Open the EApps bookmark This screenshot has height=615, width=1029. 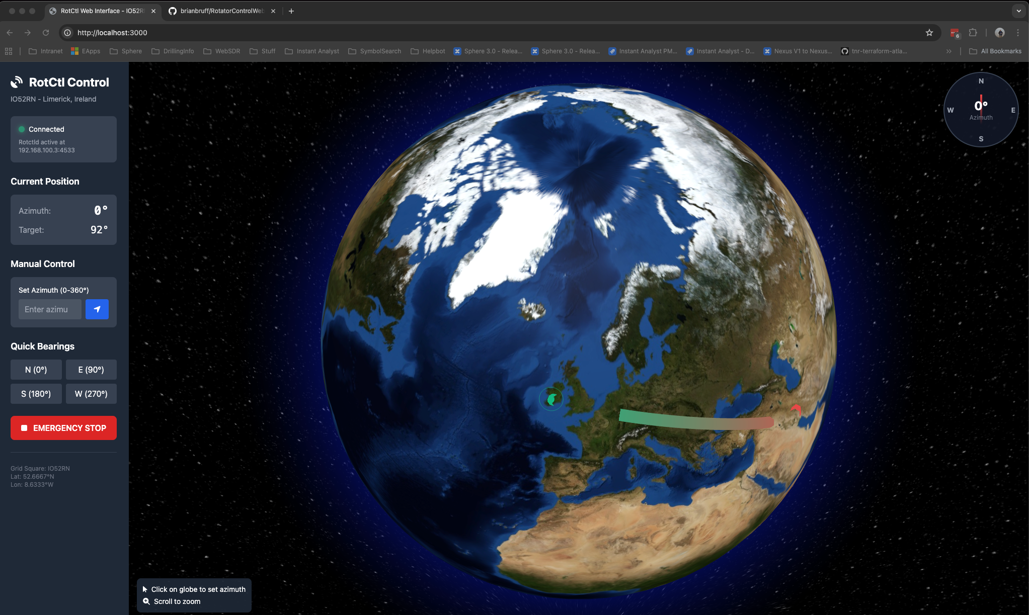[86, 51]
